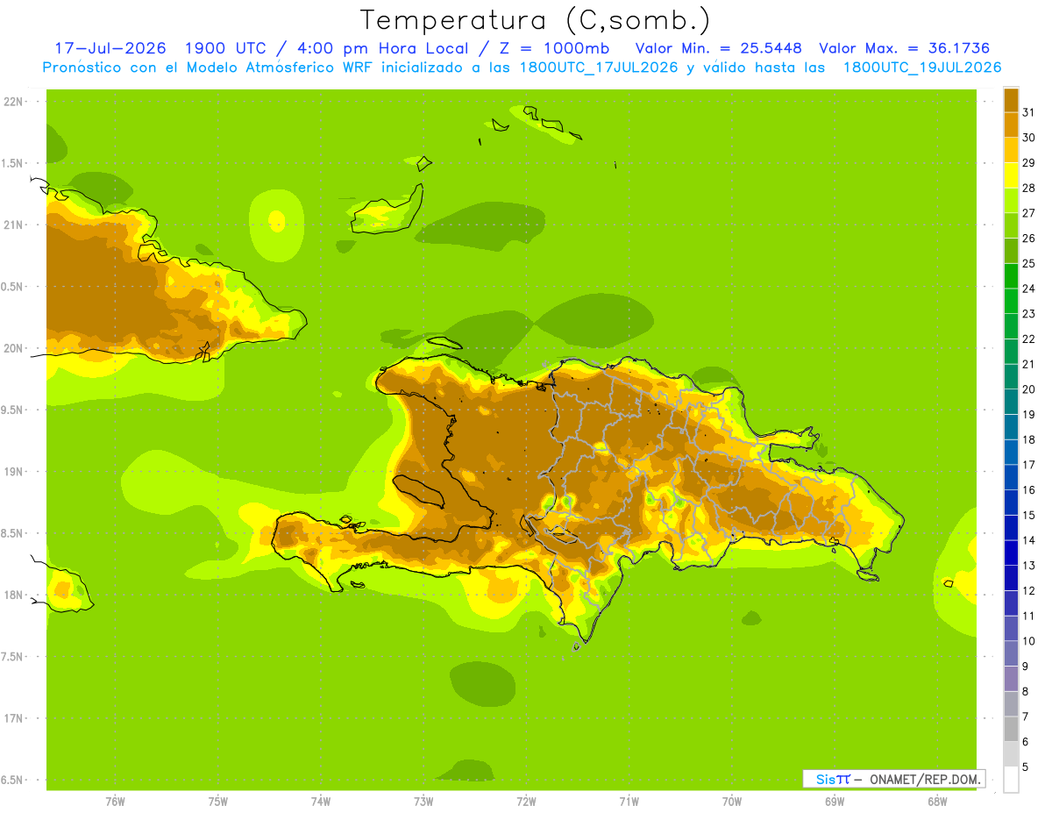This screenshot has width=1052, height=813.
Task: Click the "69W" longitude label
Action: click(x=835, y=802)
